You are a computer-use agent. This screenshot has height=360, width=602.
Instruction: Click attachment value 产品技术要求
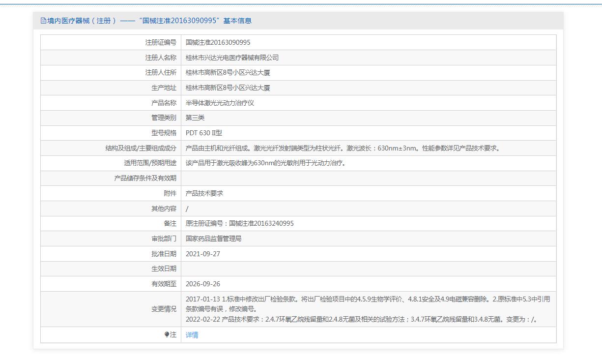204,193
